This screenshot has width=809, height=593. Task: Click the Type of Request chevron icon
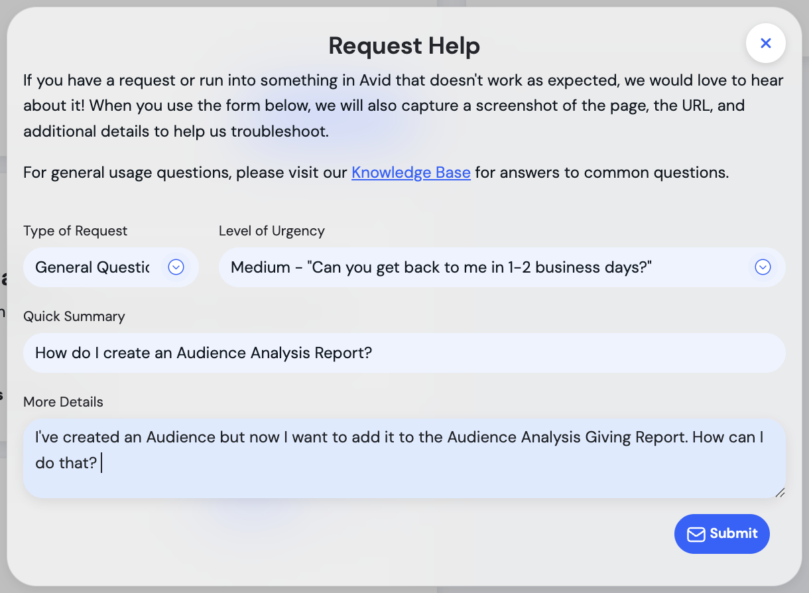point(176,267)
